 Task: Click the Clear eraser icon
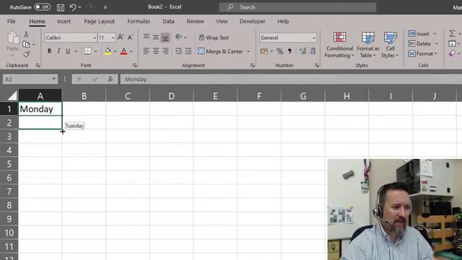tap(453, 53)
